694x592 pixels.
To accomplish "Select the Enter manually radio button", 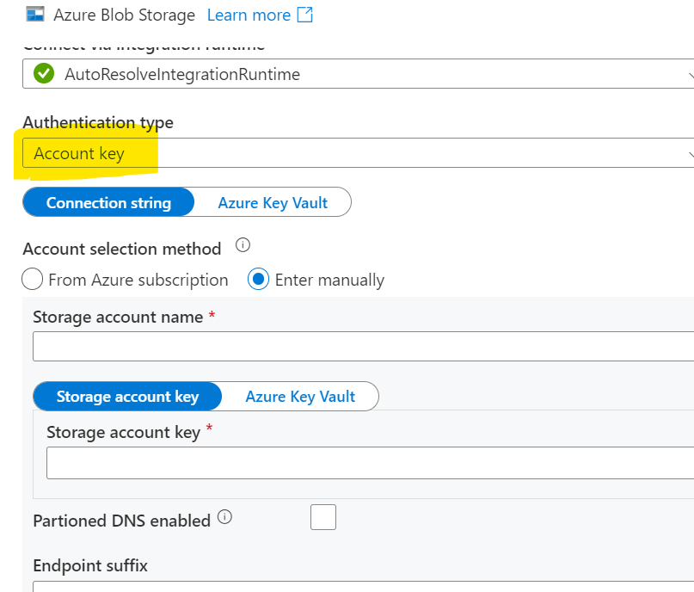I will click(x=258, y=280).
